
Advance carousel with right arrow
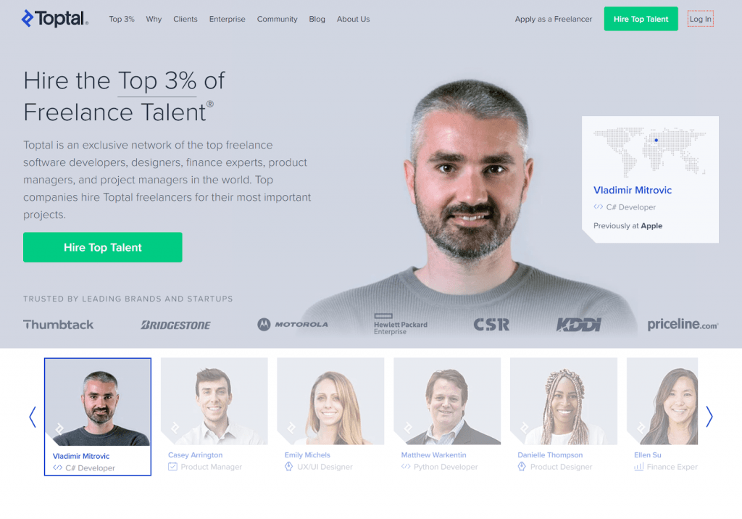click(709, 417)
